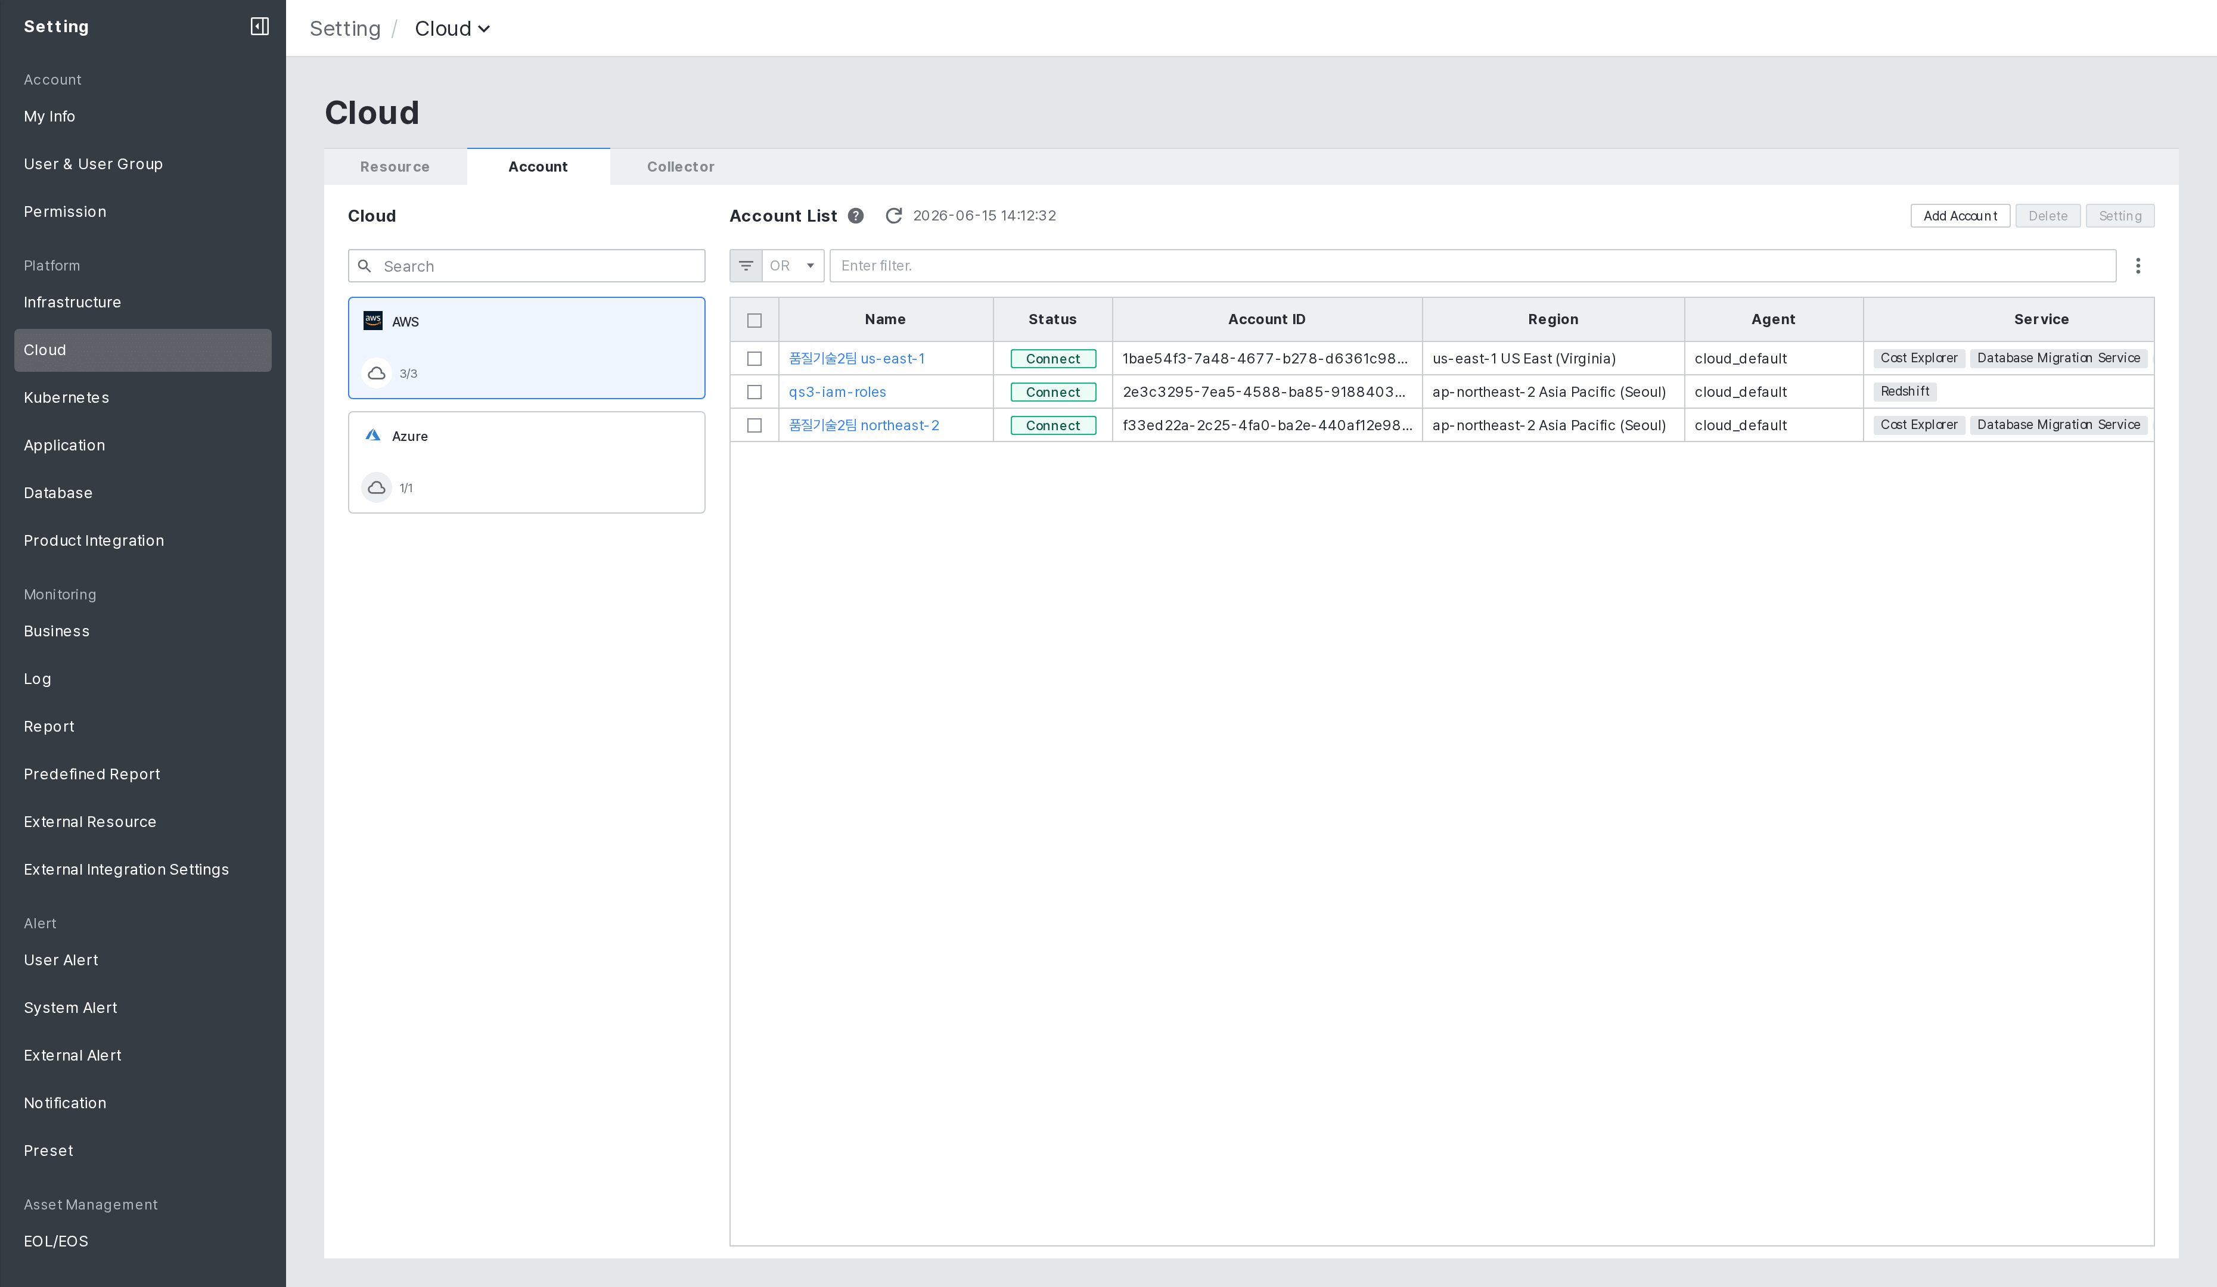
Task: Collapse the Setting sidebar panel icon
Action: [x=259, y=26]
